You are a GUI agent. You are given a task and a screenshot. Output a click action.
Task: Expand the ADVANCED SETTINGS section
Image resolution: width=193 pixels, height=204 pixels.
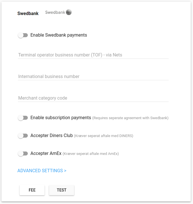click(42, 171)
